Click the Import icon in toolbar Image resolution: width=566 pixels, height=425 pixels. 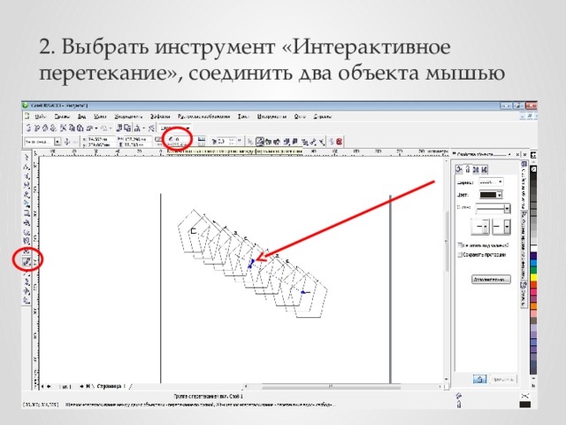point(119,127)
